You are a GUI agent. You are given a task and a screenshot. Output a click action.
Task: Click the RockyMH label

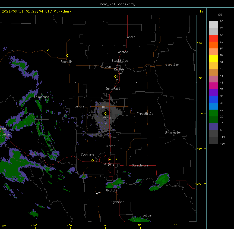67,62
